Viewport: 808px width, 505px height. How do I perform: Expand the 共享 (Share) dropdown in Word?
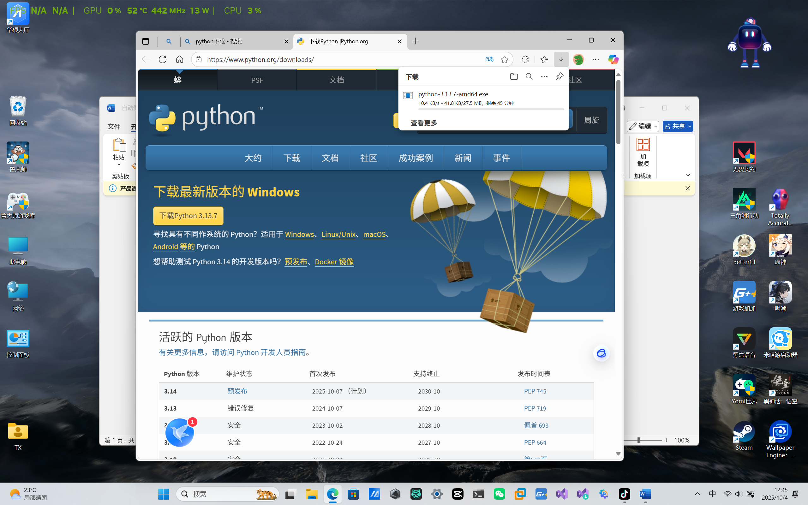(689, 126)
